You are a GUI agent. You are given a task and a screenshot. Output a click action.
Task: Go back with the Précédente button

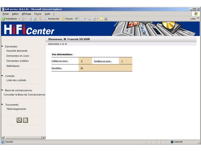point(11,19)
